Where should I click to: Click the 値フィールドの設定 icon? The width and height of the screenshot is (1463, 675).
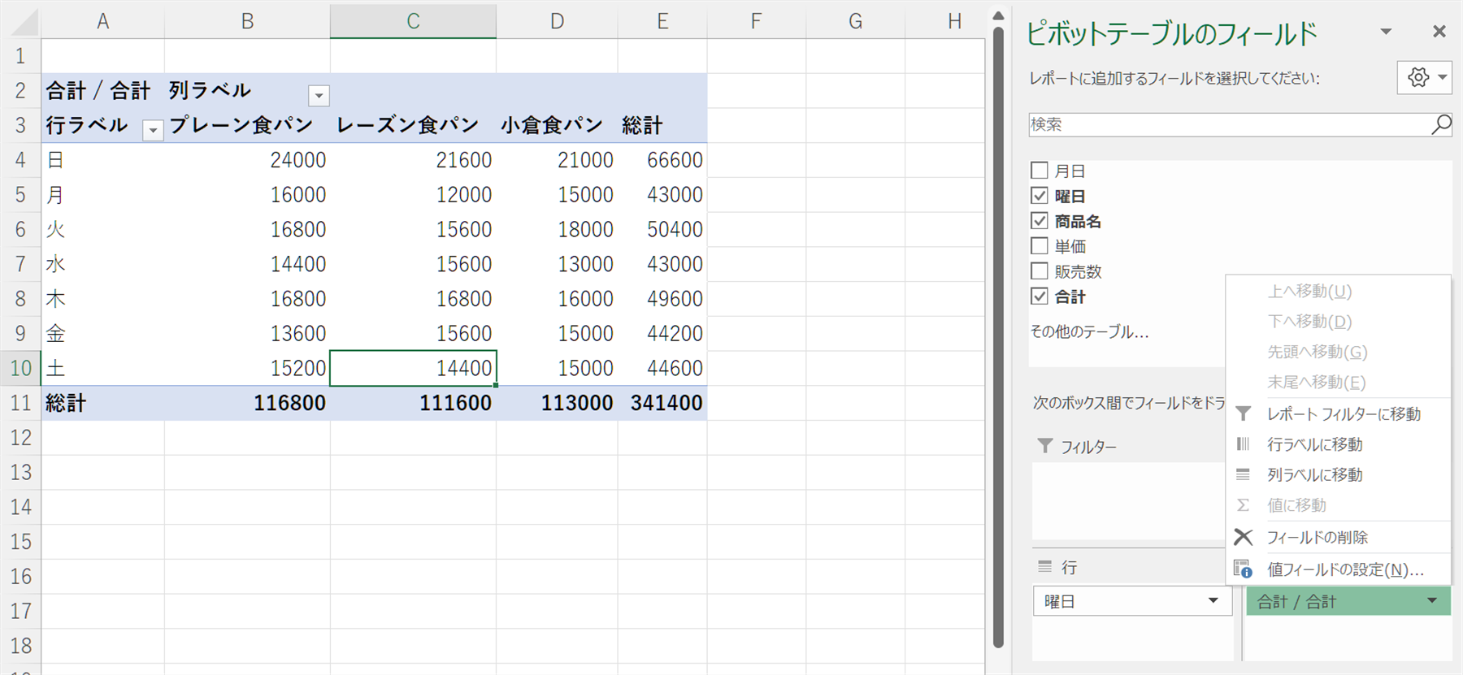point(1243,569)
